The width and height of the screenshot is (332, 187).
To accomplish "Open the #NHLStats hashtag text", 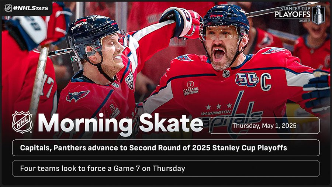I will (x=31, y=8).
